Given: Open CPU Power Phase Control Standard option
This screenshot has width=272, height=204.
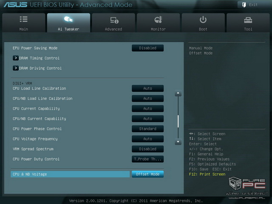Looking at the screenshot, I should coord(147,129).
